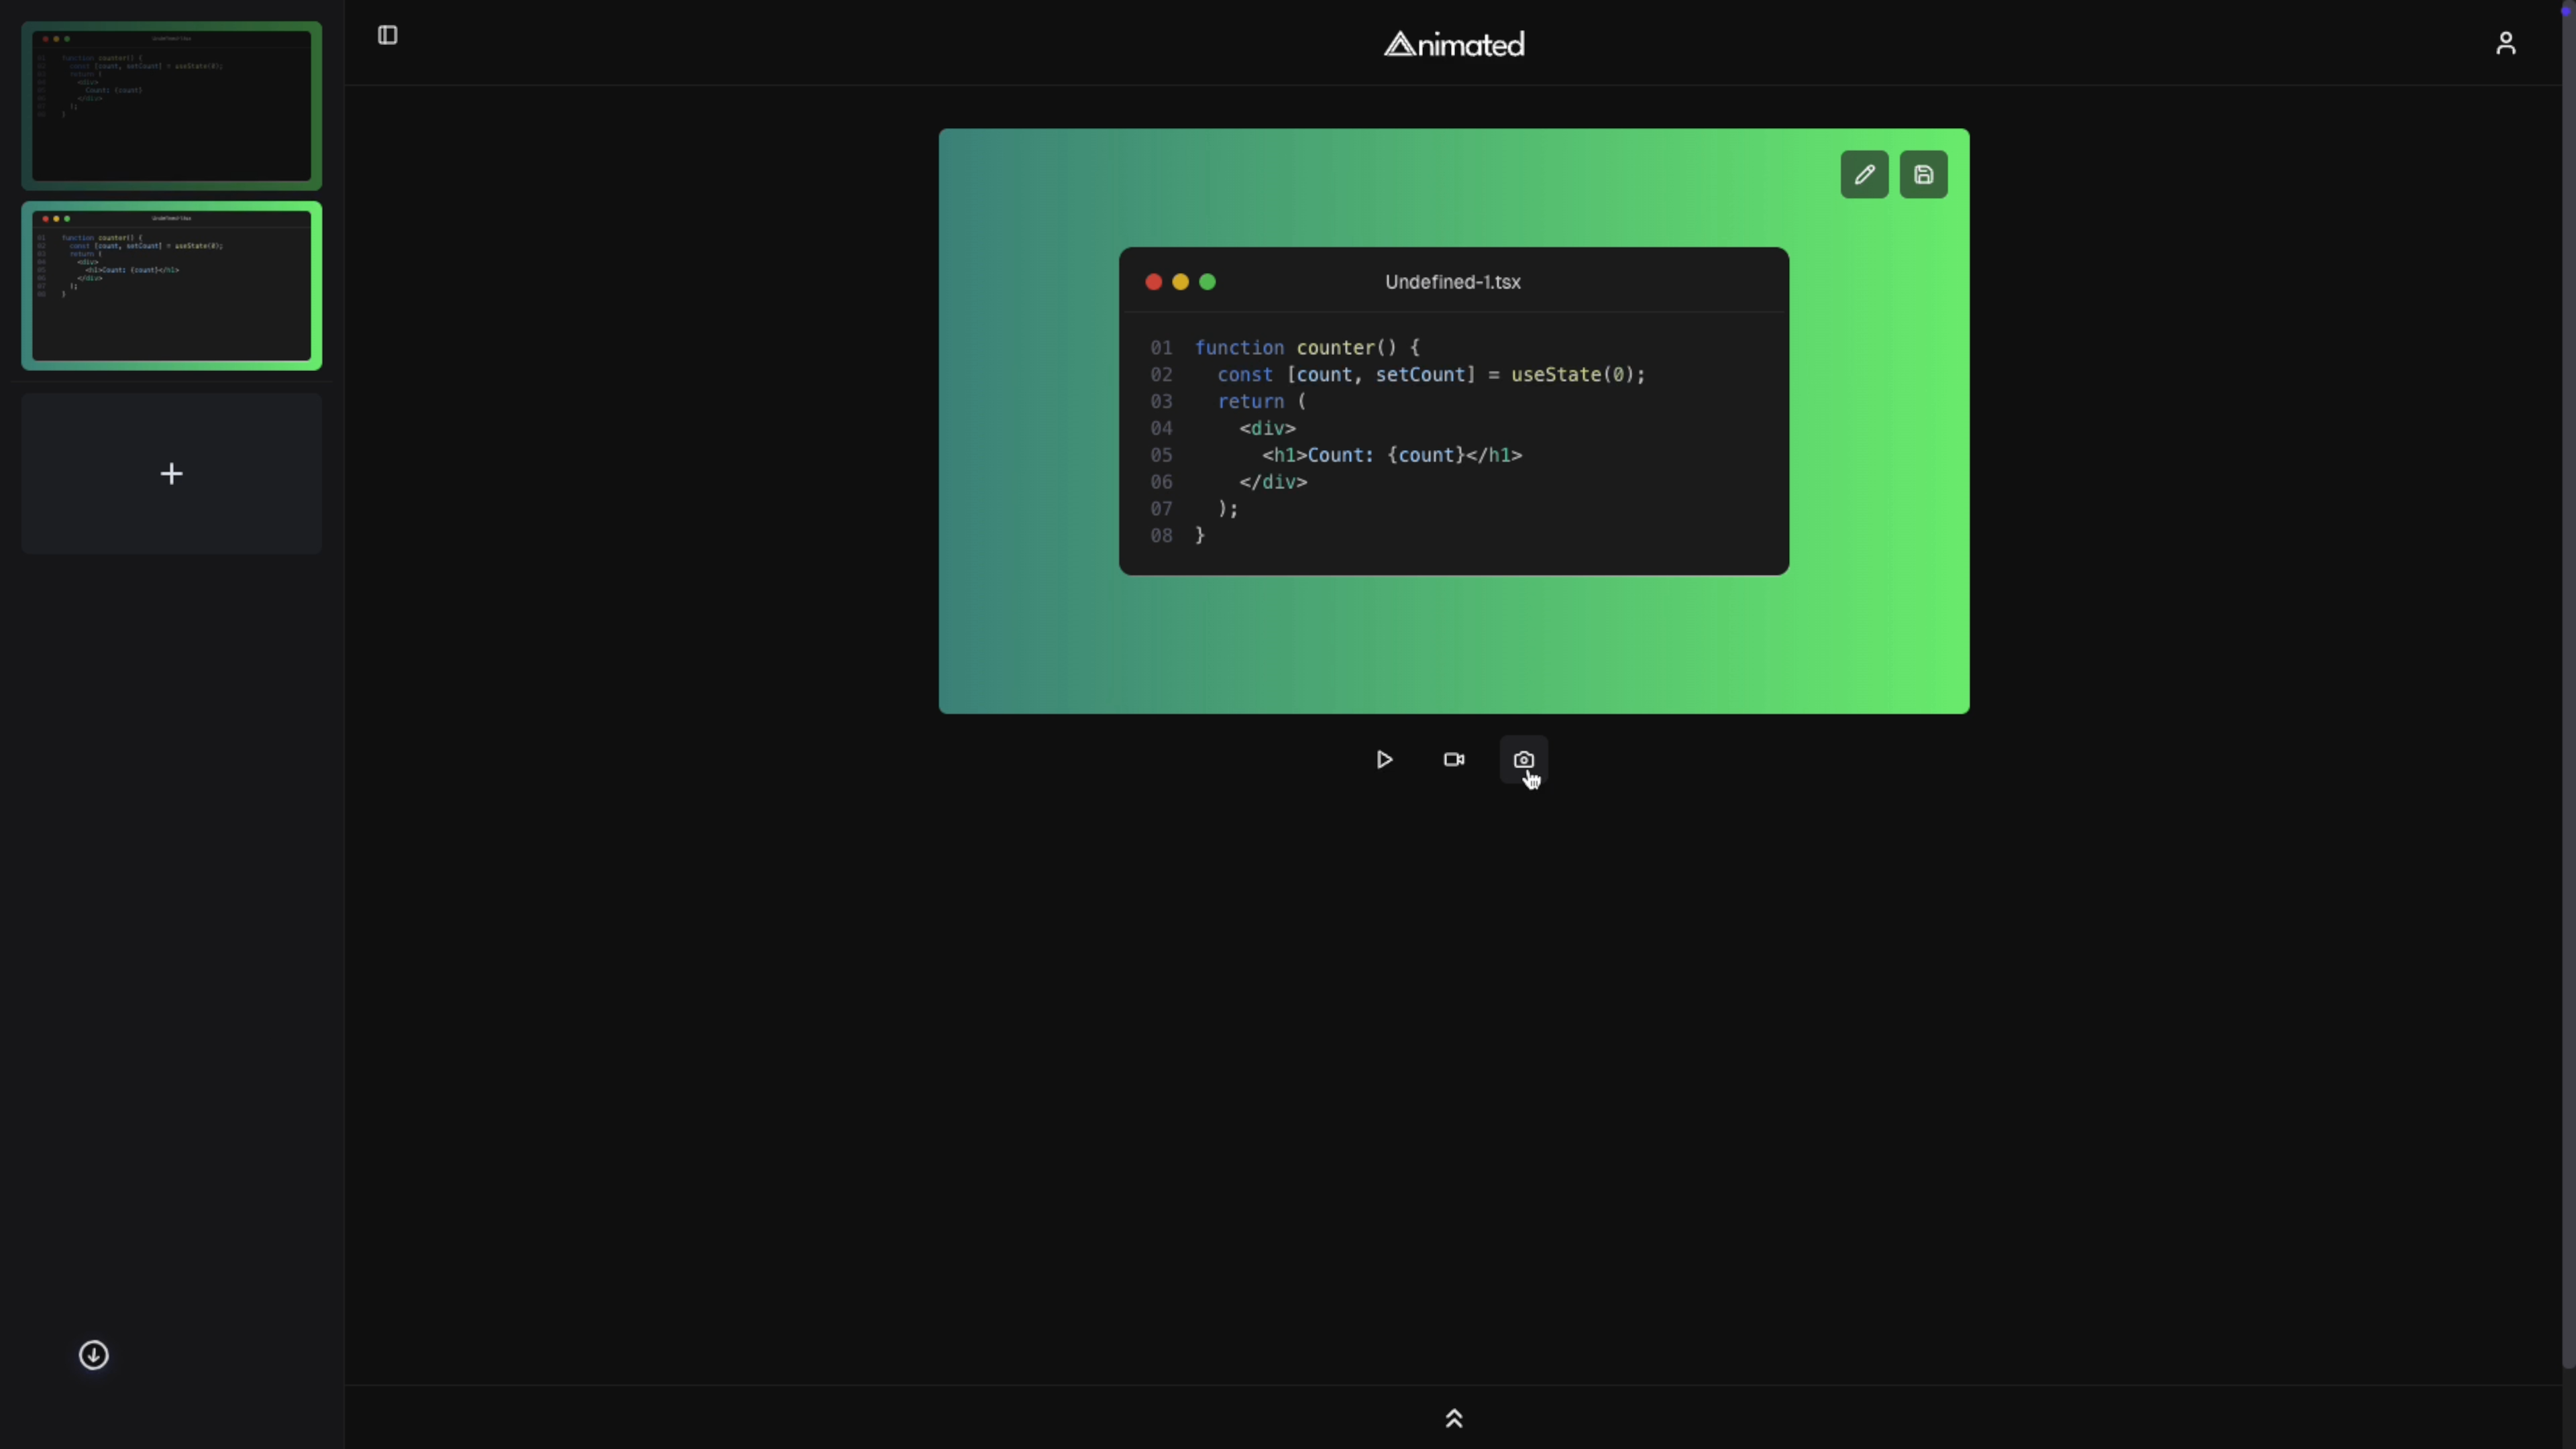Click the yellow dot in code window
Image resolution: width=2576 pixels, height=1449 pixels.
1180,282
